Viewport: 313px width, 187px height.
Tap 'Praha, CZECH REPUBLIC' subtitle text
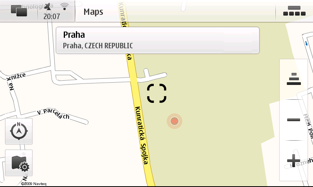click(x=98, y=46)
